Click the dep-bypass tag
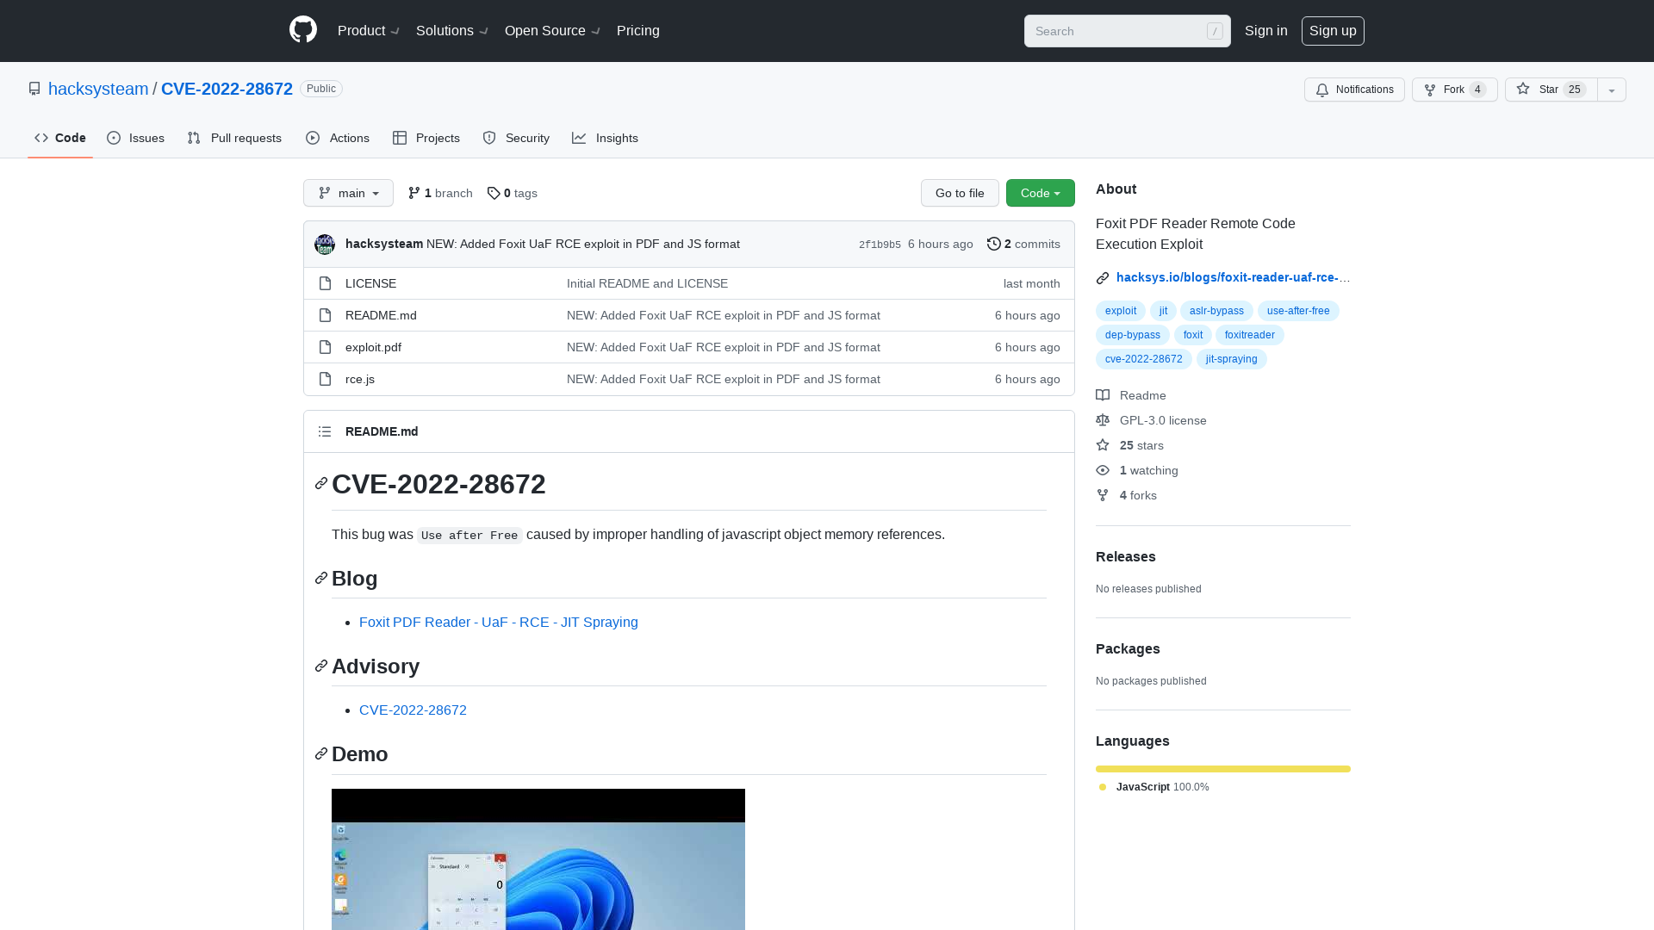This screenshot has height=930, width=1654. pyautogui.click(x=1134, y=334)
